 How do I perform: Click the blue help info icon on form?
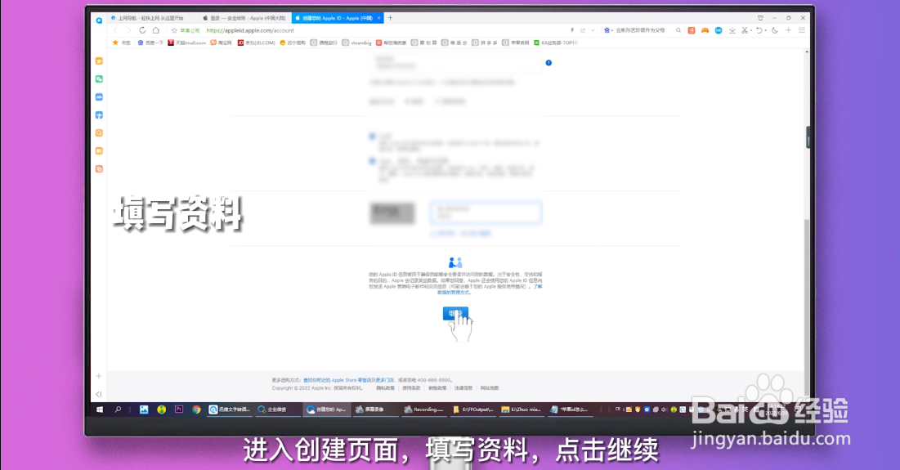[549, 63]
